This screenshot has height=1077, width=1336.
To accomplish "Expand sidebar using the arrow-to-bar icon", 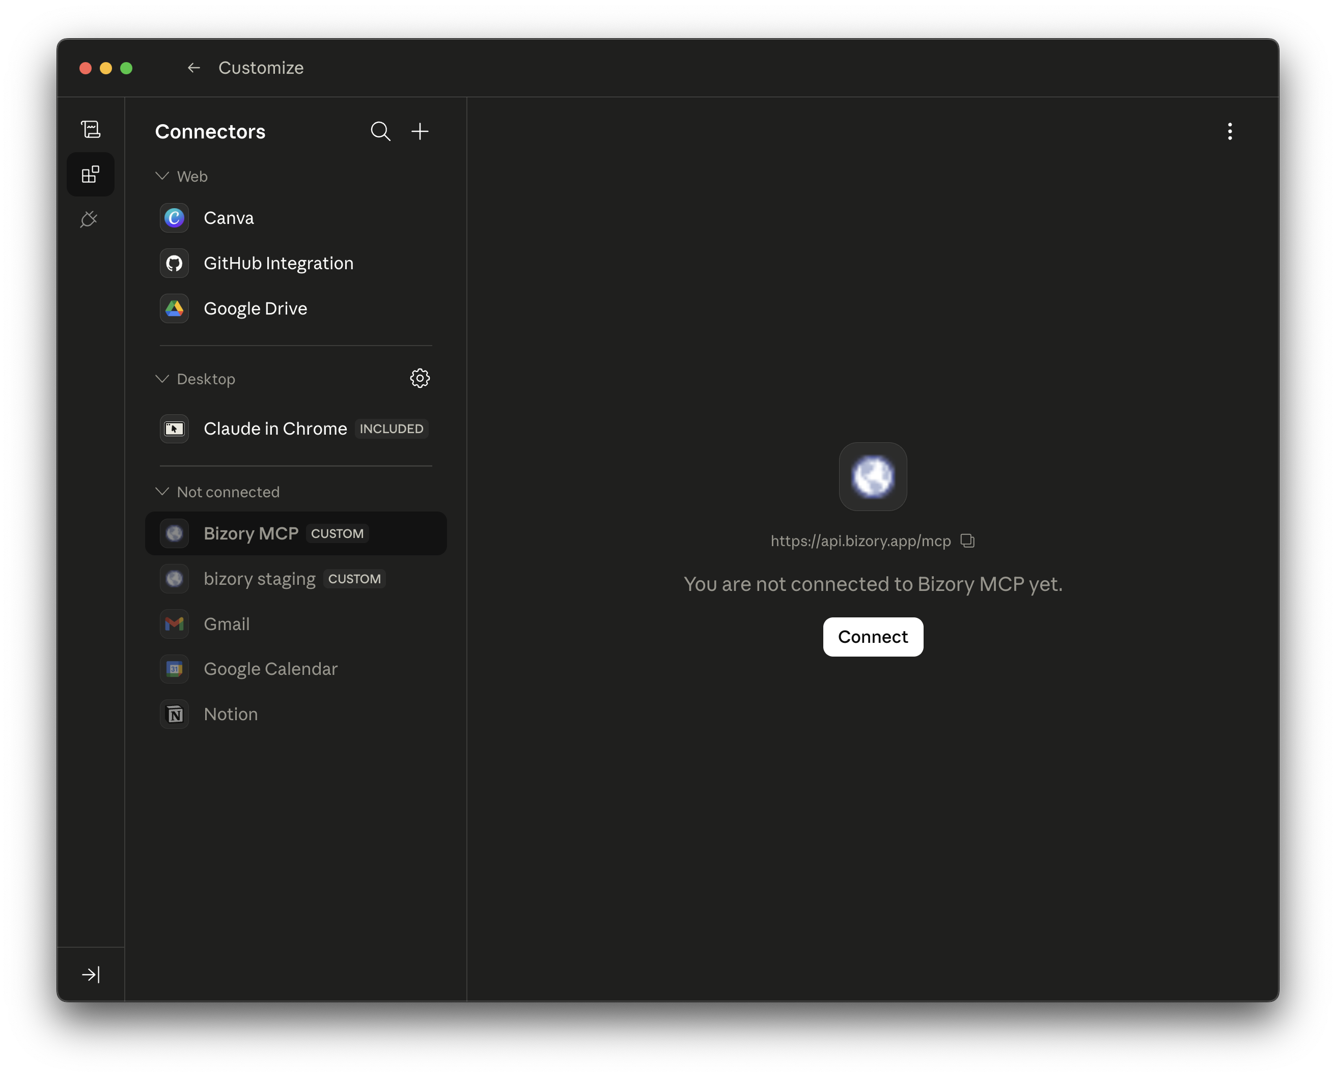I will (91, 974).
